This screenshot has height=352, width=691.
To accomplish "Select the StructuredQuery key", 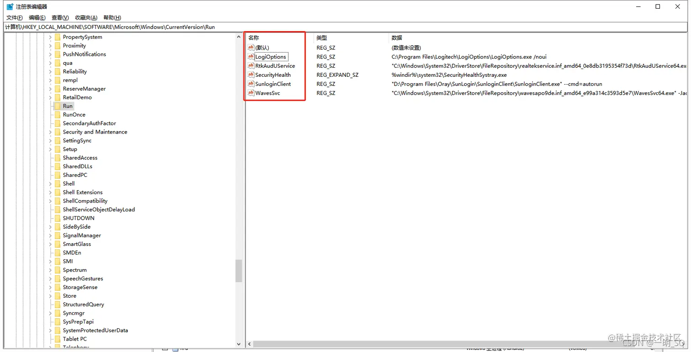I will 84,304.
